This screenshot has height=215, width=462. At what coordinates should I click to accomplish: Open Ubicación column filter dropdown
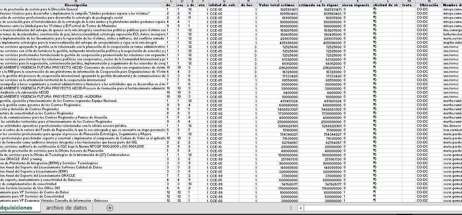[x=440, y=5]
